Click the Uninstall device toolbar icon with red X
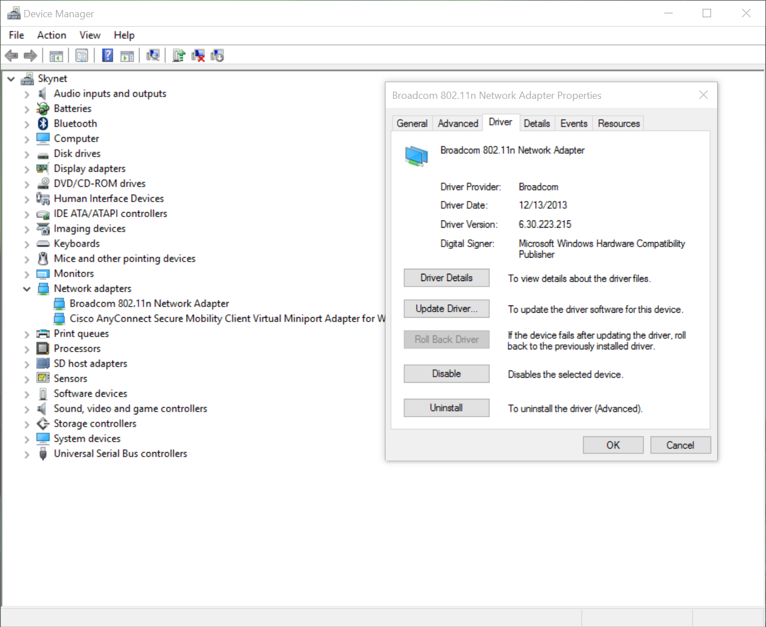The height and width of the screenshot is (627, 766). pos(198,56)
